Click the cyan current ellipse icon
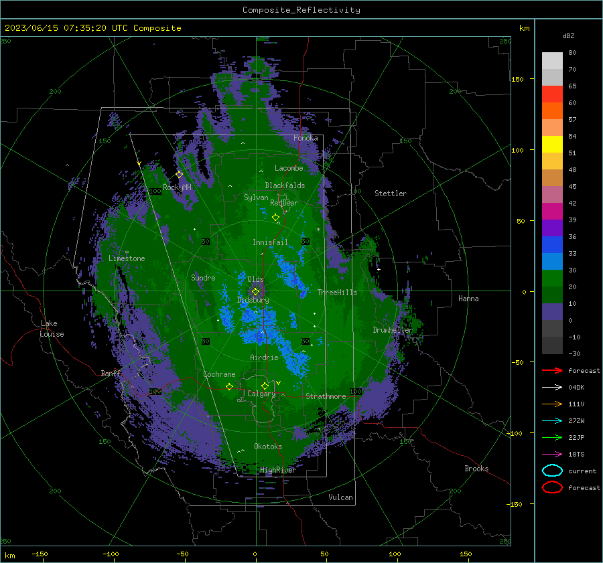Screen dimensions: 603x563 [552, 471]
